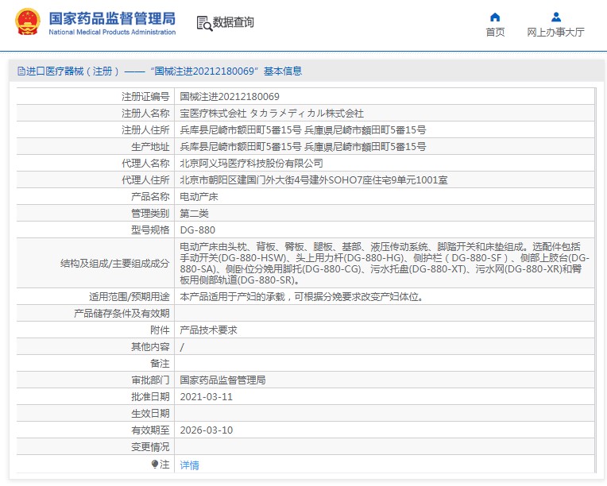Click the lightbulb icon beside 注
Screen dimensions: 607x486
pyautogui.click(x=155, y=464)
